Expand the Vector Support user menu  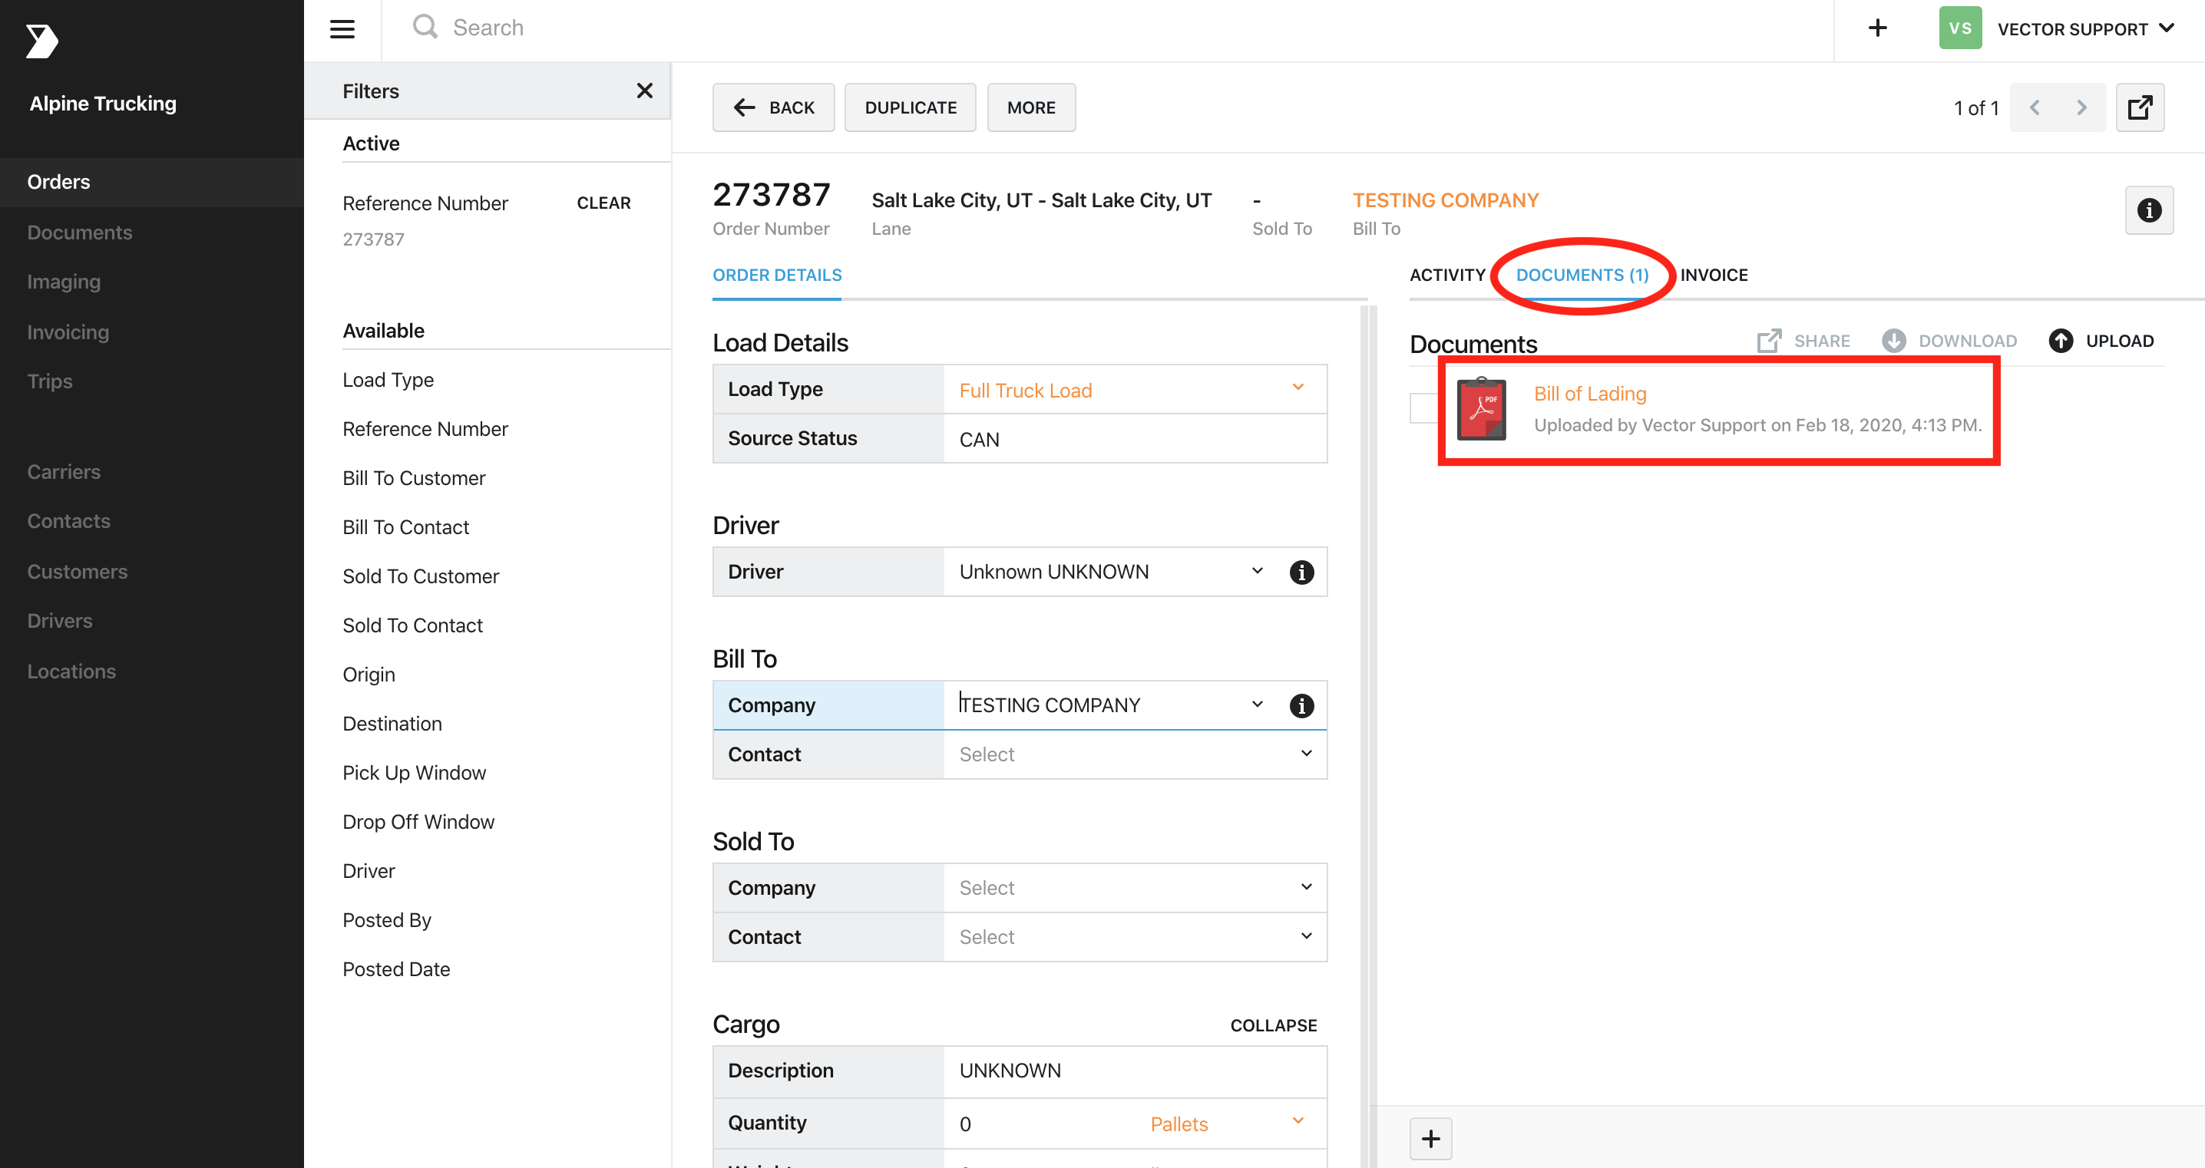click(x=2085, y=29)
